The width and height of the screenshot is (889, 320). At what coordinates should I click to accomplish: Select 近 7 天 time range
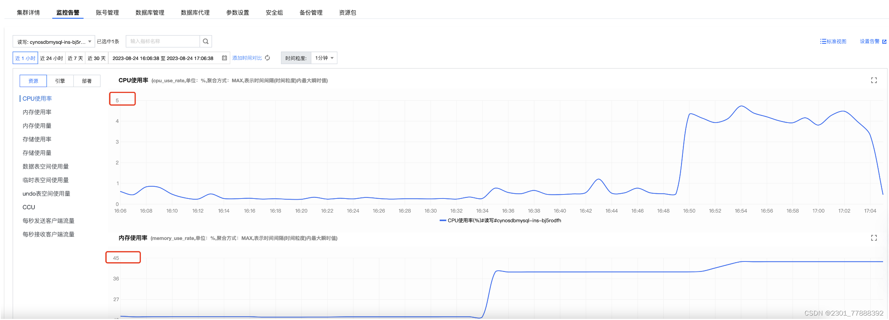click(x=75, y=58)
